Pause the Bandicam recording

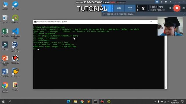click(170, 8)
